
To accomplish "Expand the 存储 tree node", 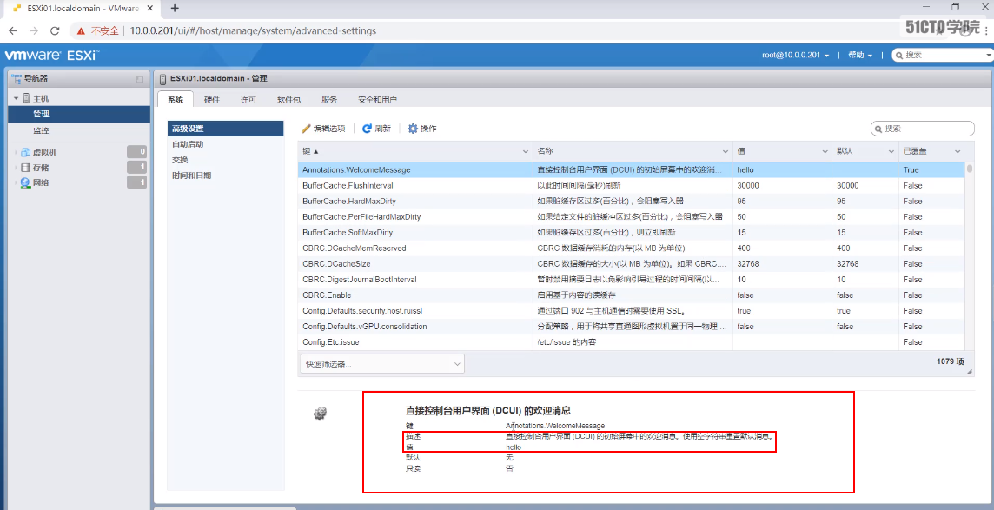I will tap(16, 168).
